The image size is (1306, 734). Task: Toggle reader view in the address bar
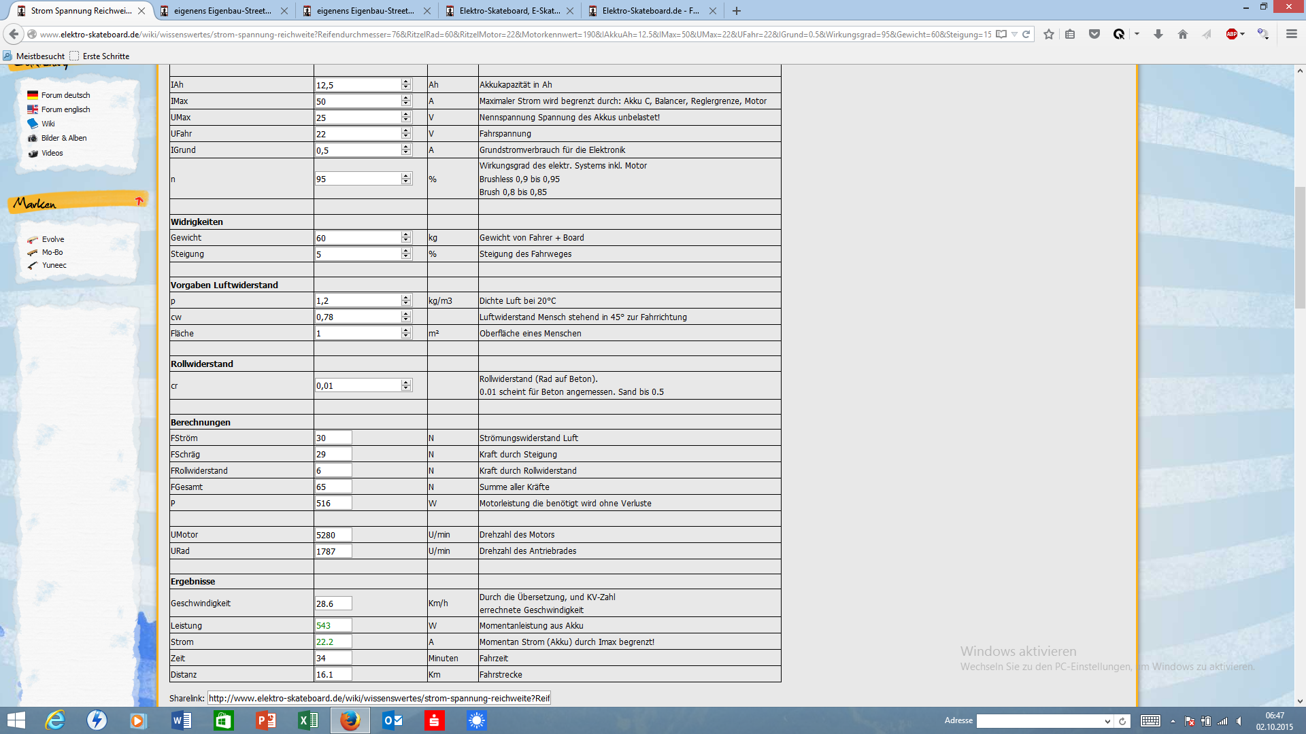point(1001,34)
